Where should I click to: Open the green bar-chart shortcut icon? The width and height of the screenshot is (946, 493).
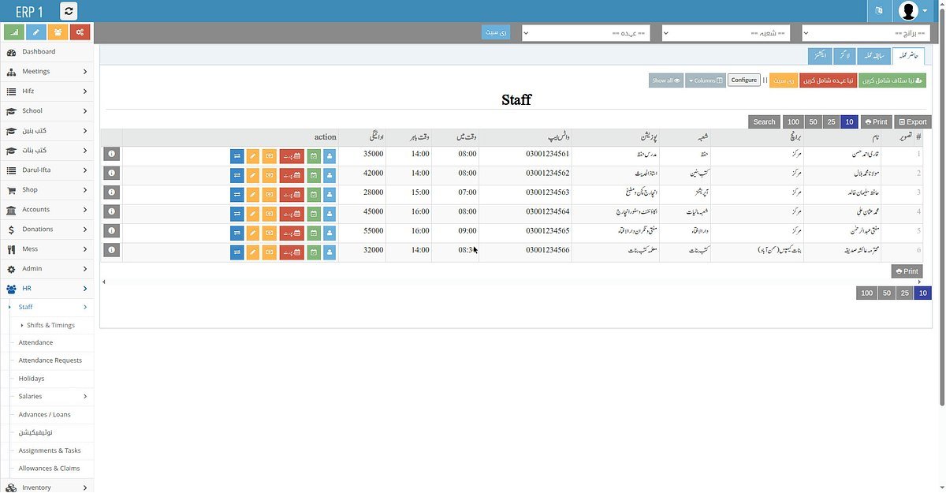[x=14, y=32]
